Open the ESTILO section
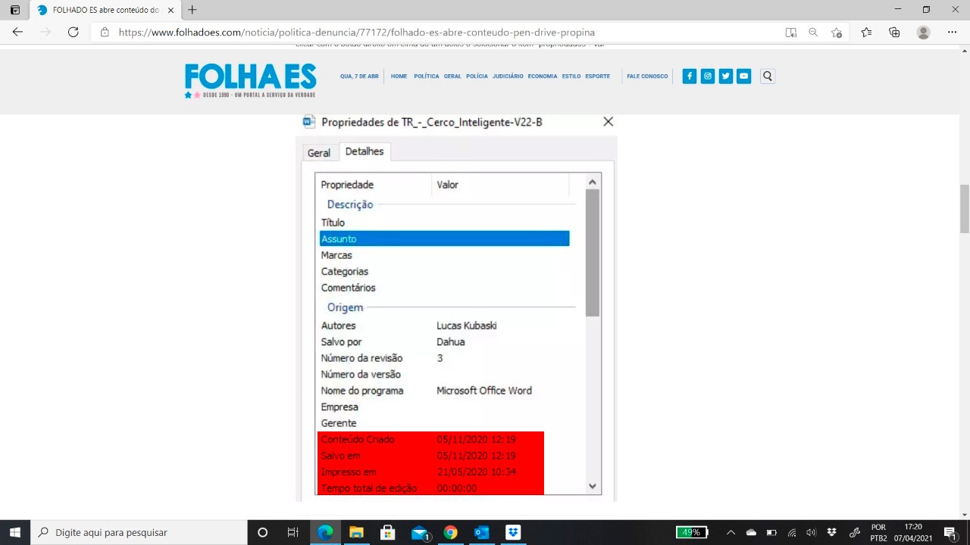The width and height of the screenshot is (970, 545). point(571,76)
